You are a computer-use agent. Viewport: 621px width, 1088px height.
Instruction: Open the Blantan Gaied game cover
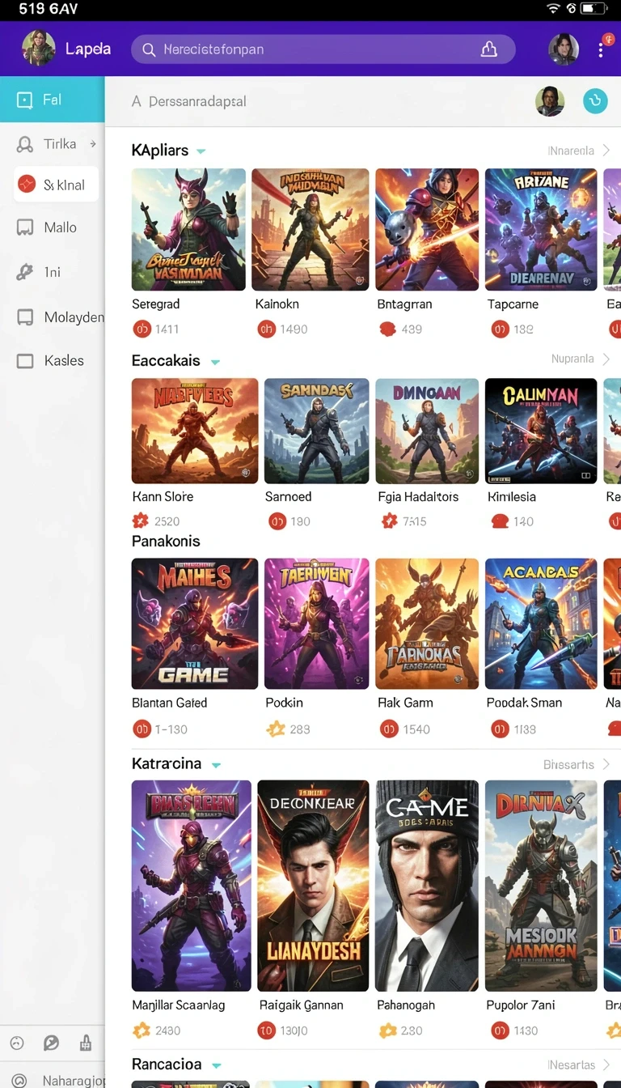pos(195,623)
